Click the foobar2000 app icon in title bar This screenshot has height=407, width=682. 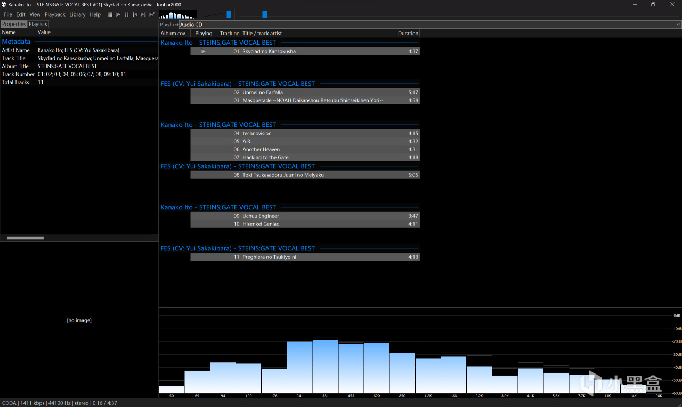[x=4, y=5]
